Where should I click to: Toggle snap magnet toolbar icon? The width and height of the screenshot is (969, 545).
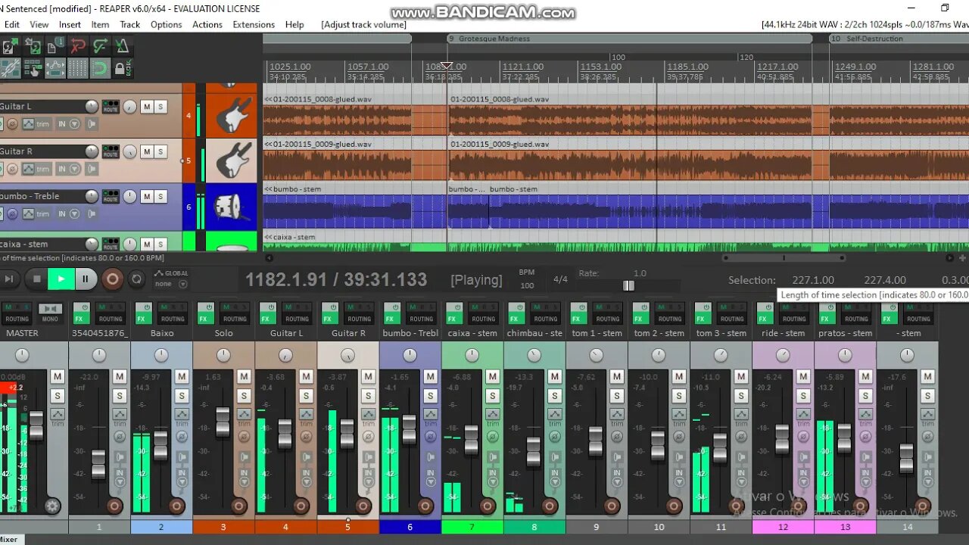click(100, 69)
